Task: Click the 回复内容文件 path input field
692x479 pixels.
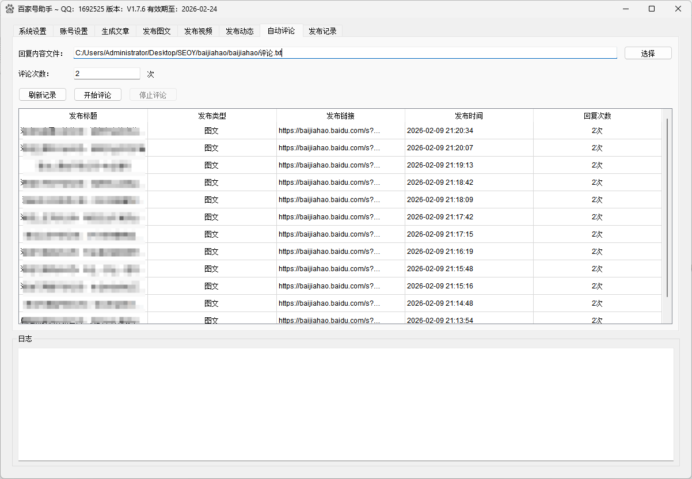Action: pos(345,53)
